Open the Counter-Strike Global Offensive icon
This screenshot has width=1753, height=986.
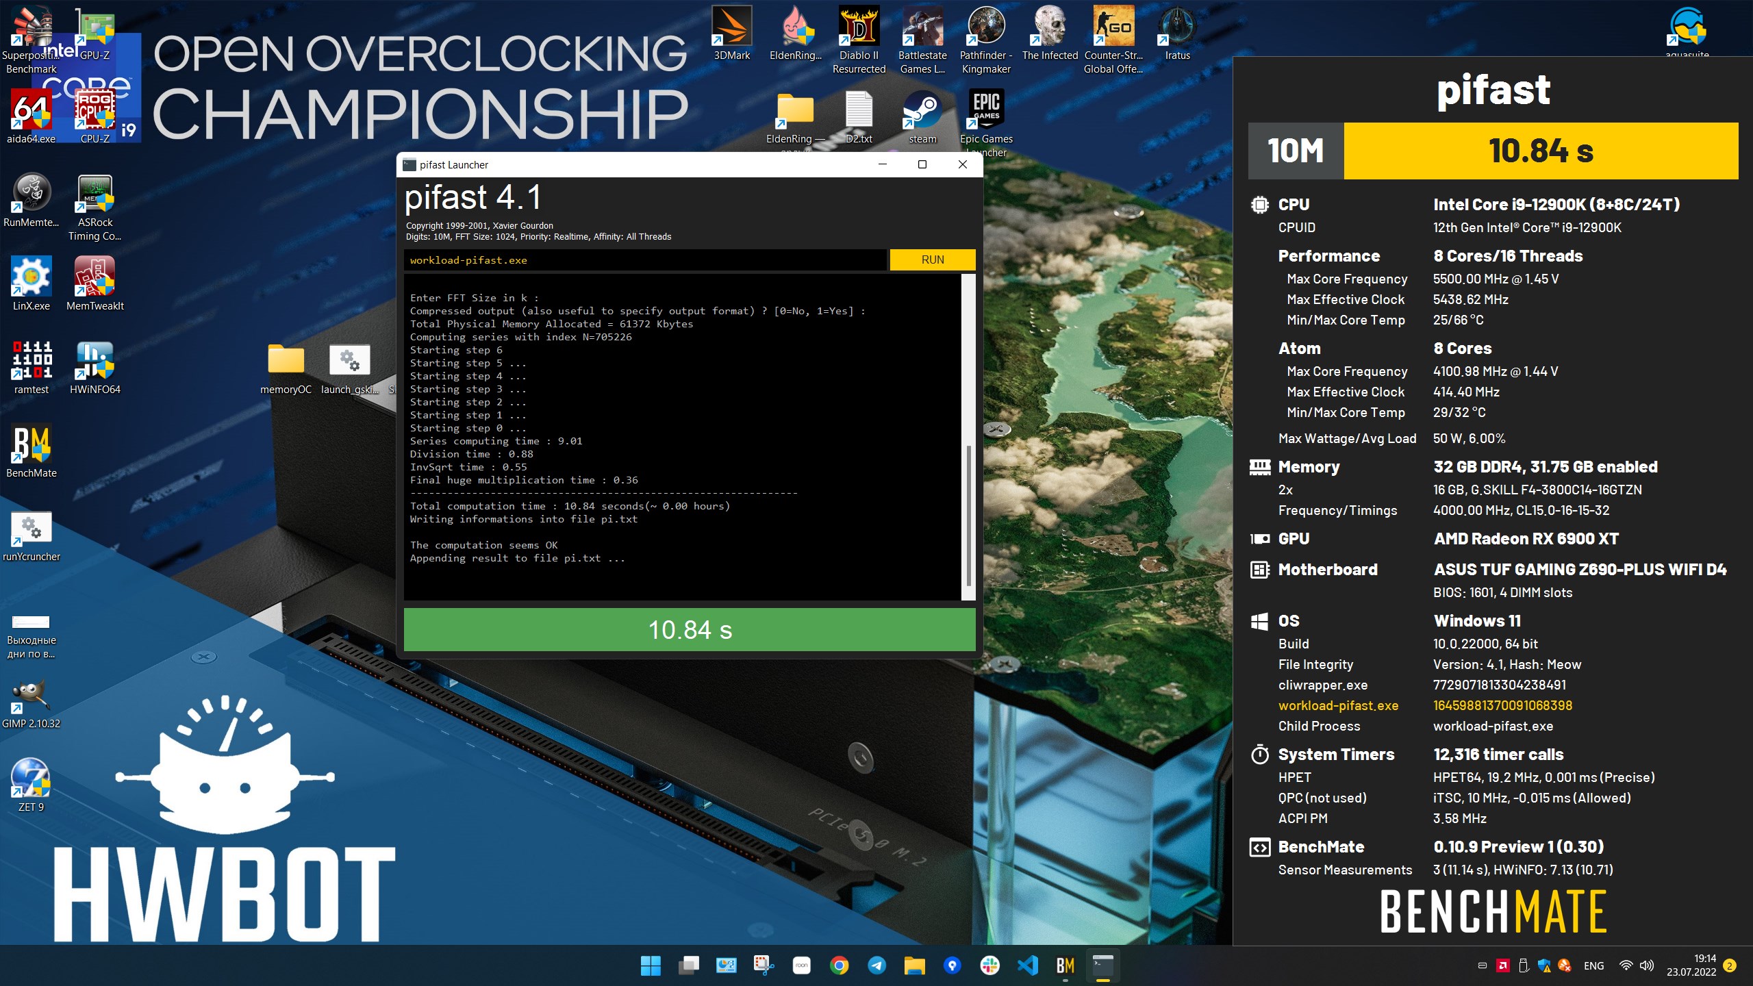1113,40
